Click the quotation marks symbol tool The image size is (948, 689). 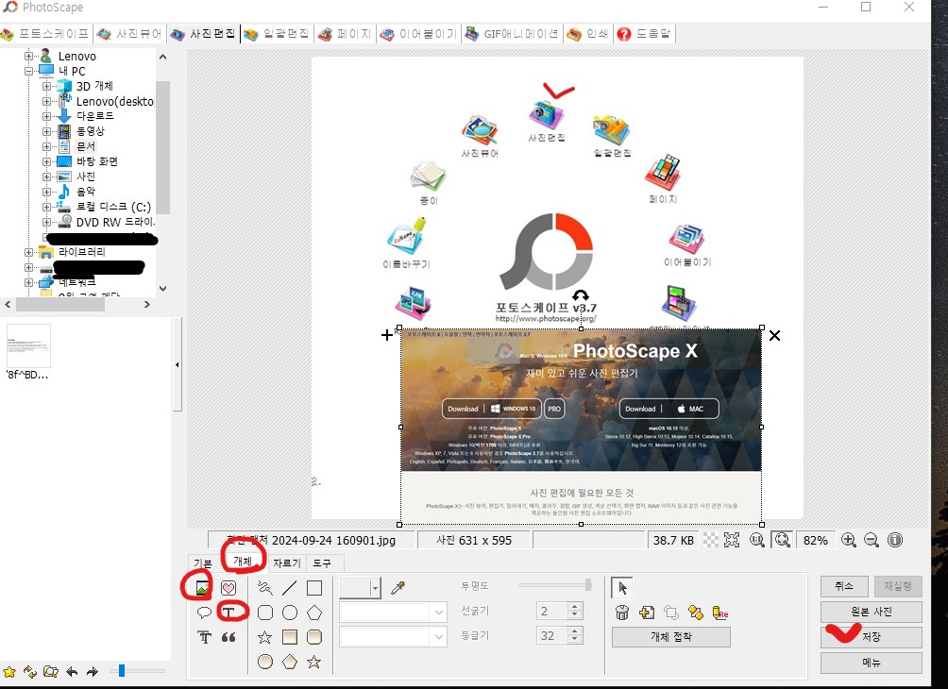229,637
